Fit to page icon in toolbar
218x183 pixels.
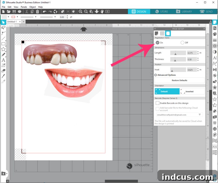click(x=107, y=12)
